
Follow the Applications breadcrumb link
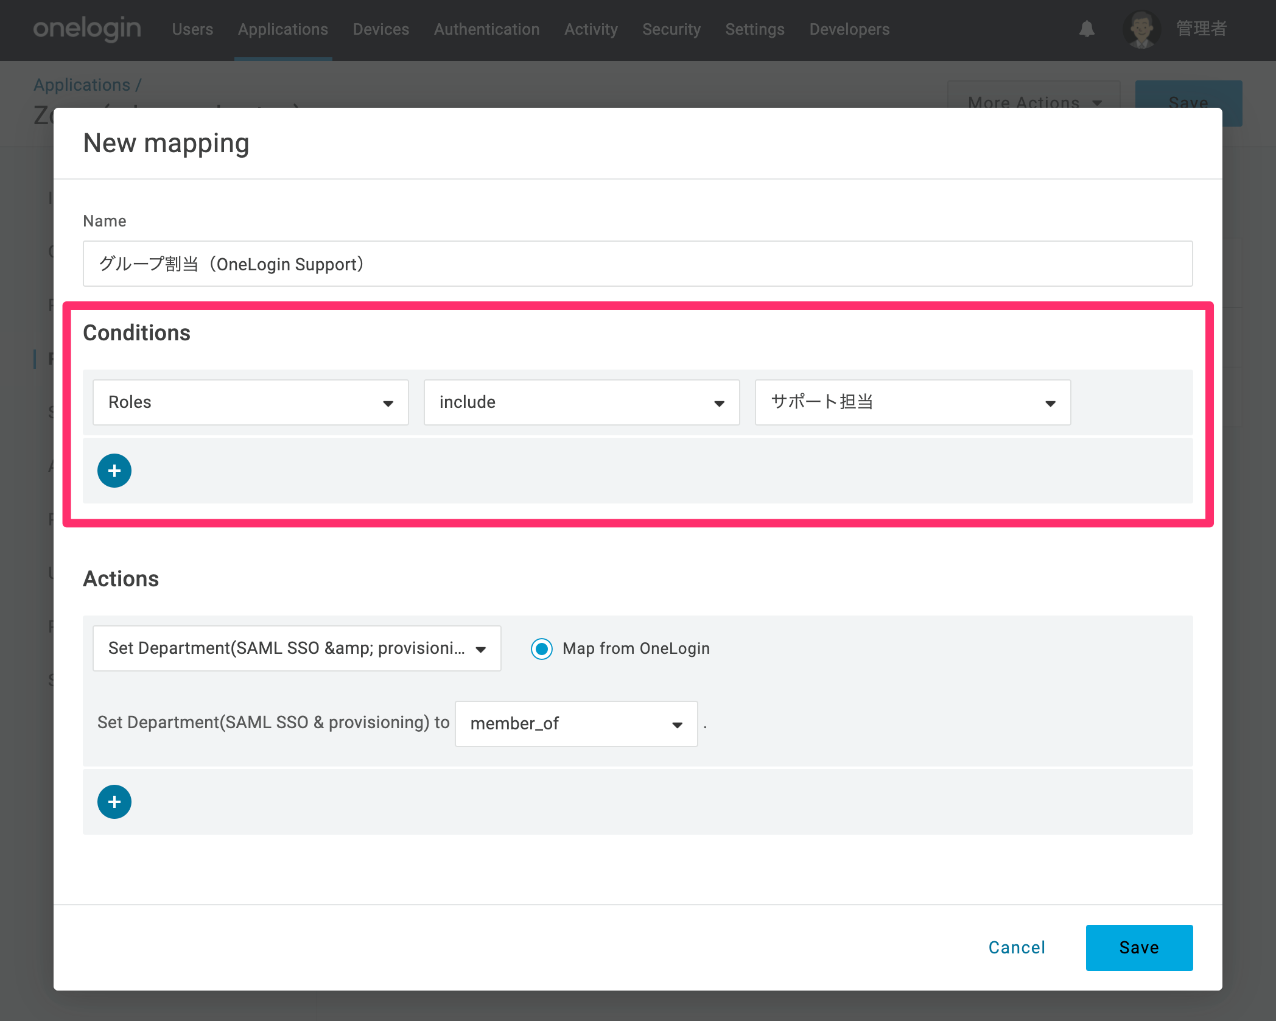click(82, 85)
